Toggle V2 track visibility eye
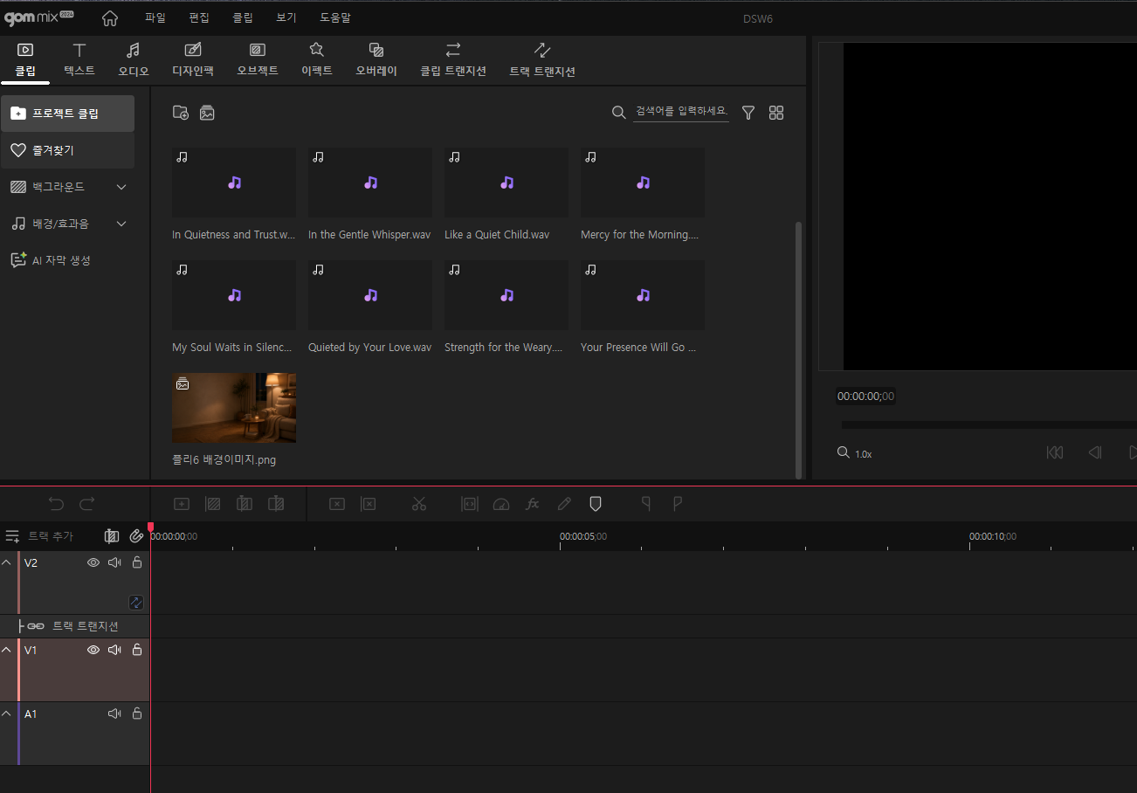1137x793 pixels. (93, 562)
